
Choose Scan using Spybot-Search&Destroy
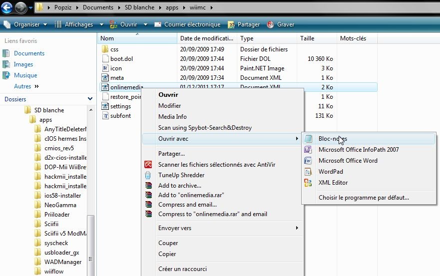pos(223,128)
